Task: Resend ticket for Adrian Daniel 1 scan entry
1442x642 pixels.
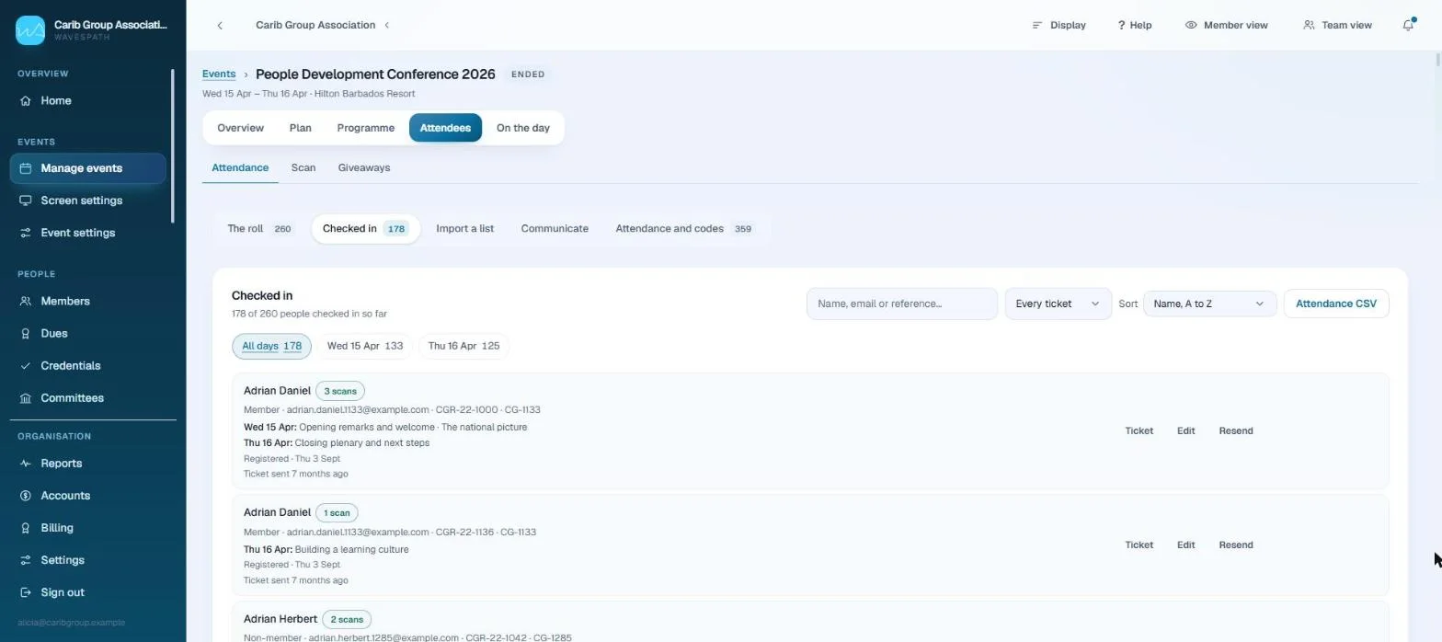Action: 1236,545
